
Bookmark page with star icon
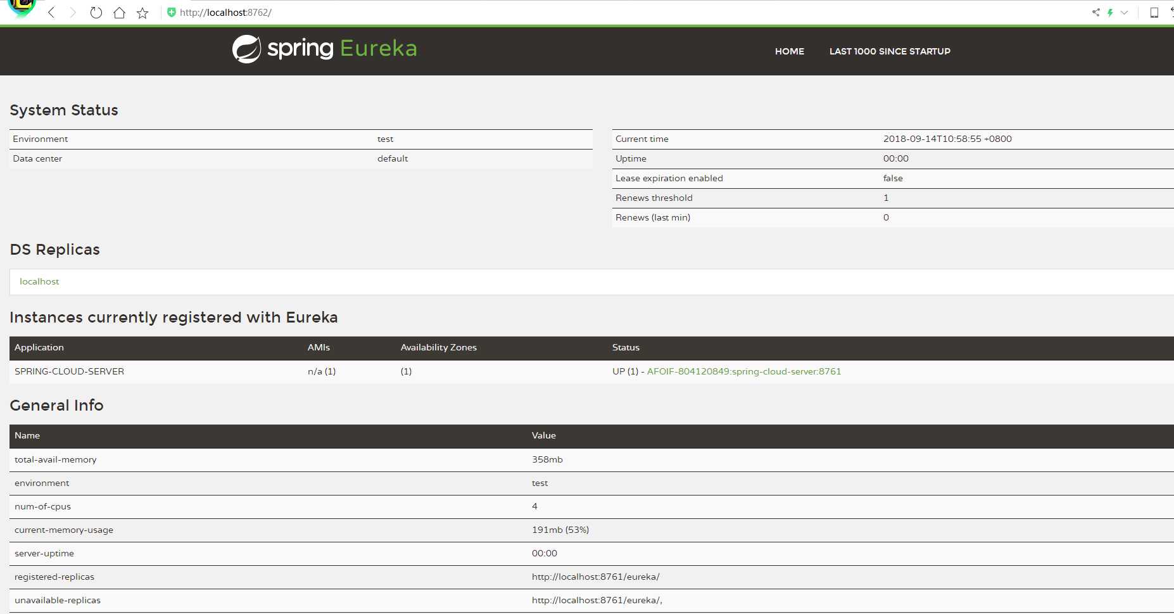click(142, 13)
